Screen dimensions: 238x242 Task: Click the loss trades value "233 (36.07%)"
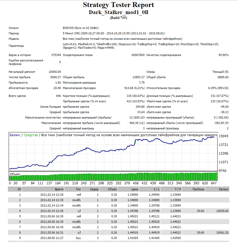pos(220,101)
